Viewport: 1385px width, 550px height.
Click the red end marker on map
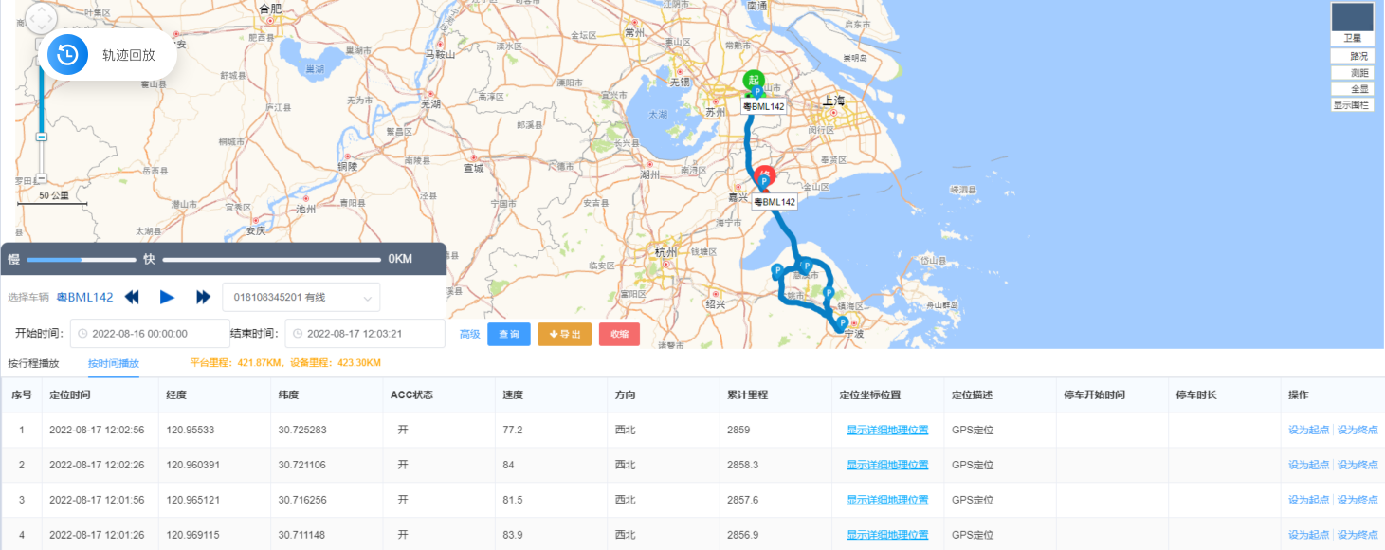point(765,176)
